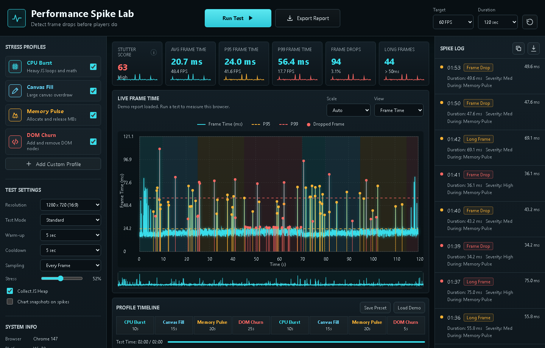Click the P95 Frame Time card
This screenshot has width=545, height=348.
(244, 64)
